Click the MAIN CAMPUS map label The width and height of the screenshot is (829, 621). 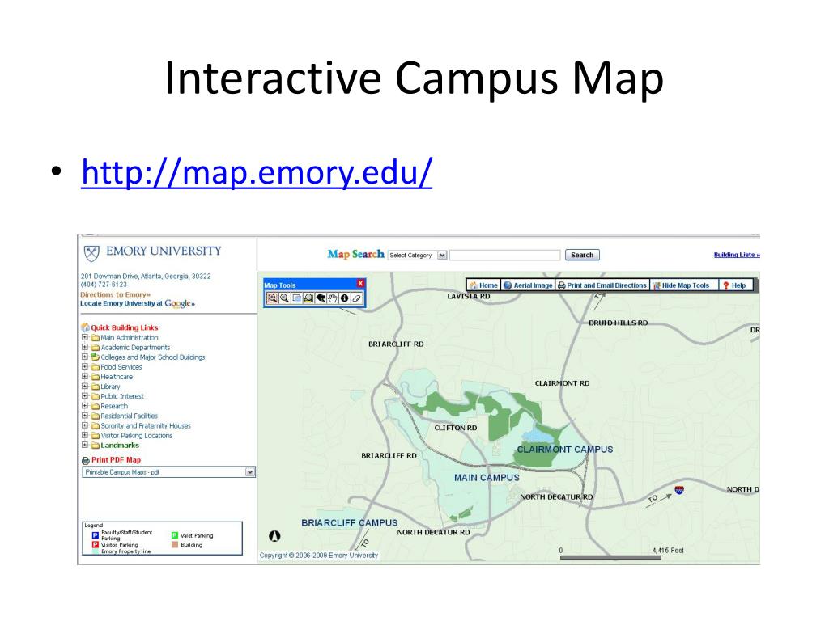pyautogui.click(x=487, y=478)
